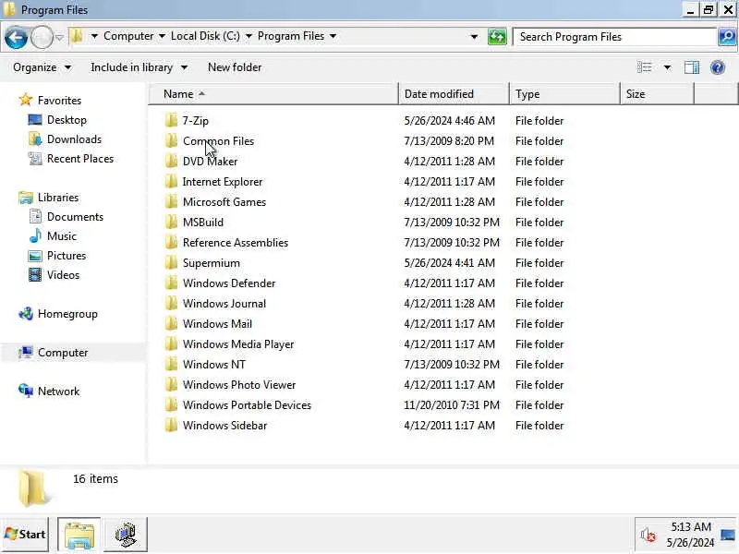The height and width of the screenshot is (554, 739).
Task: Select the Windows Portable Devices folder name
Action: click(247, 404)
